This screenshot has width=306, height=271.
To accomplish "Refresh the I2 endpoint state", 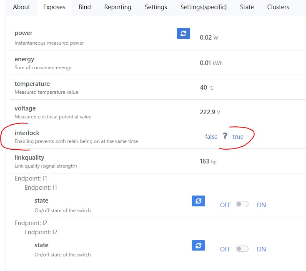I will click(198, 245).
